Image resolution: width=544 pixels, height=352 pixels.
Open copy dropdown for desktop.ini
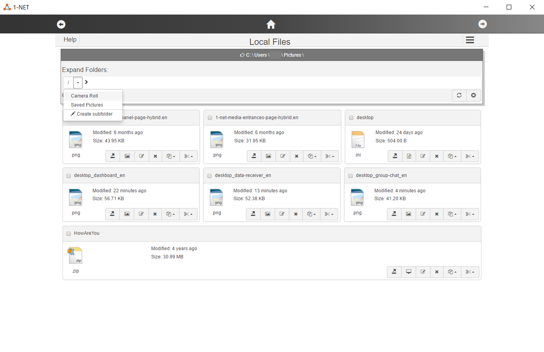pos(452,156)
